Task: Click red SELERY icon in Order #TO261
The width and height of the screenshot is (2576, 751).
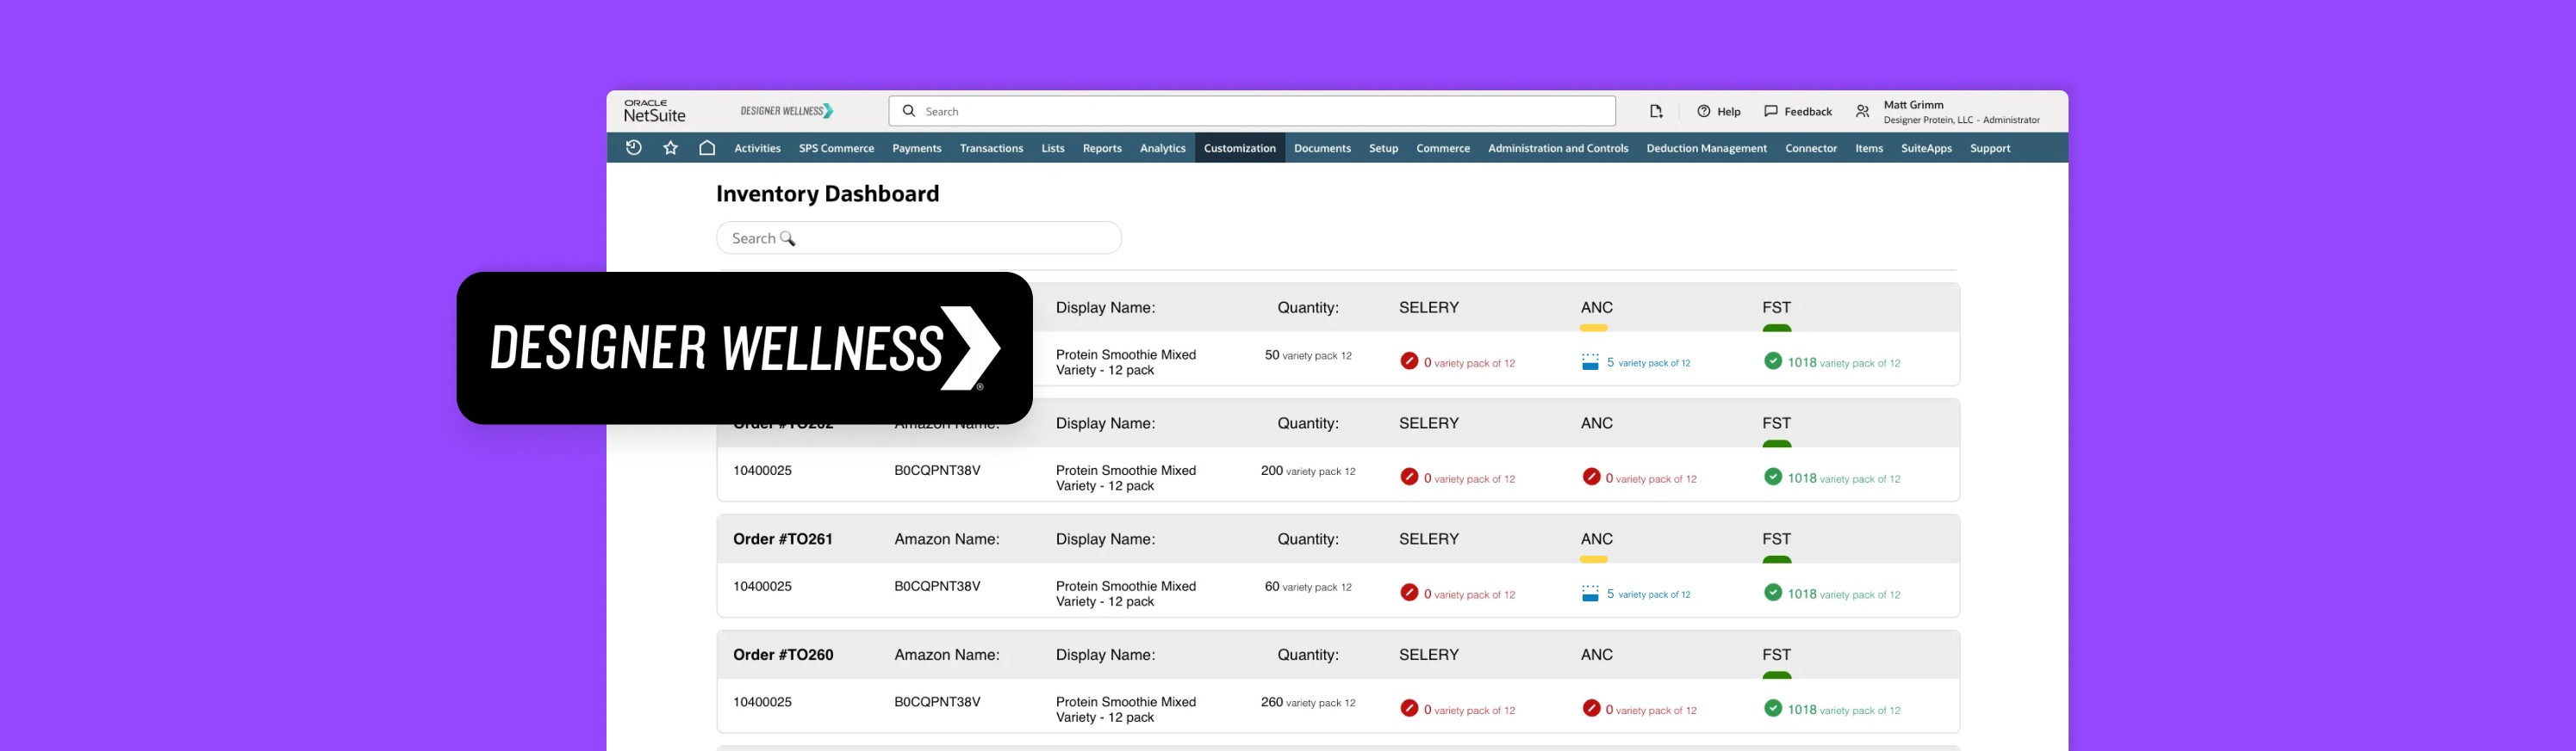Action: [x=1409, y=592]
